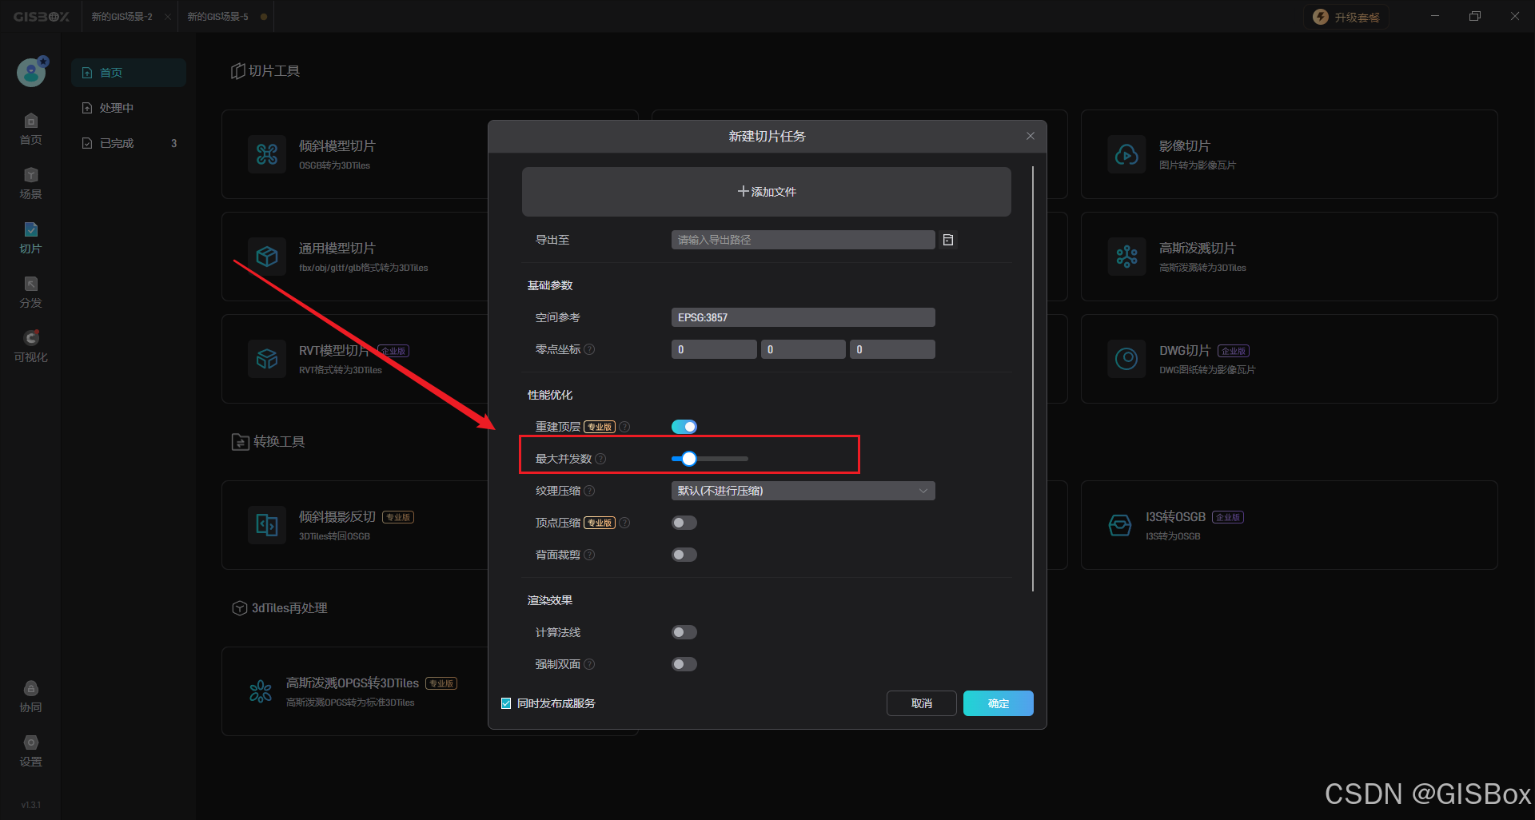
Task: Click help icon next to 背面裁剪
Action: click(x=589, y=555)
